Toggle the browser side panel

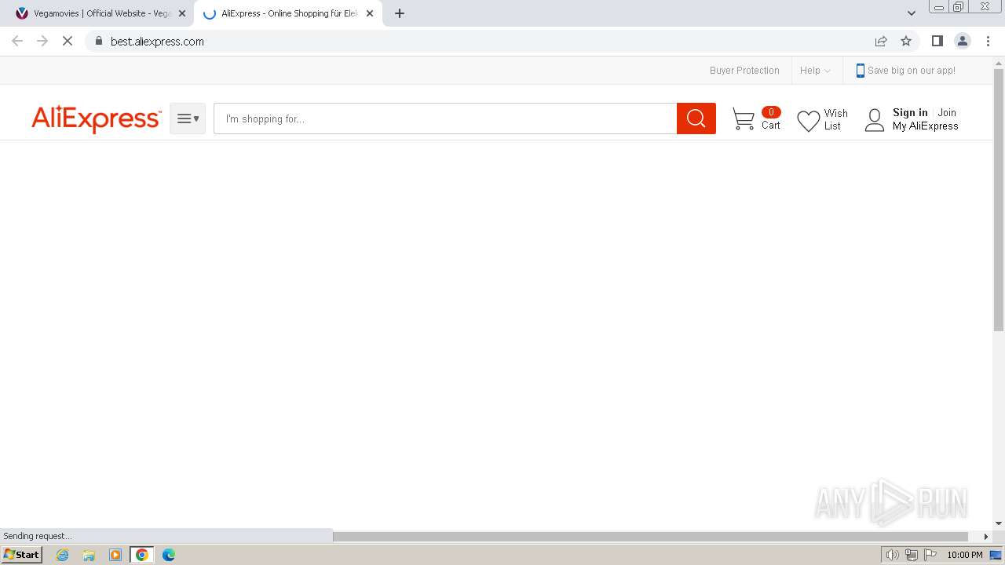pos(937,41)
